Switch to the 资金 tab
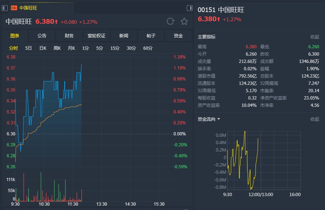The height and width of the screenshot is (210, 325). click(x=178, y=36)
